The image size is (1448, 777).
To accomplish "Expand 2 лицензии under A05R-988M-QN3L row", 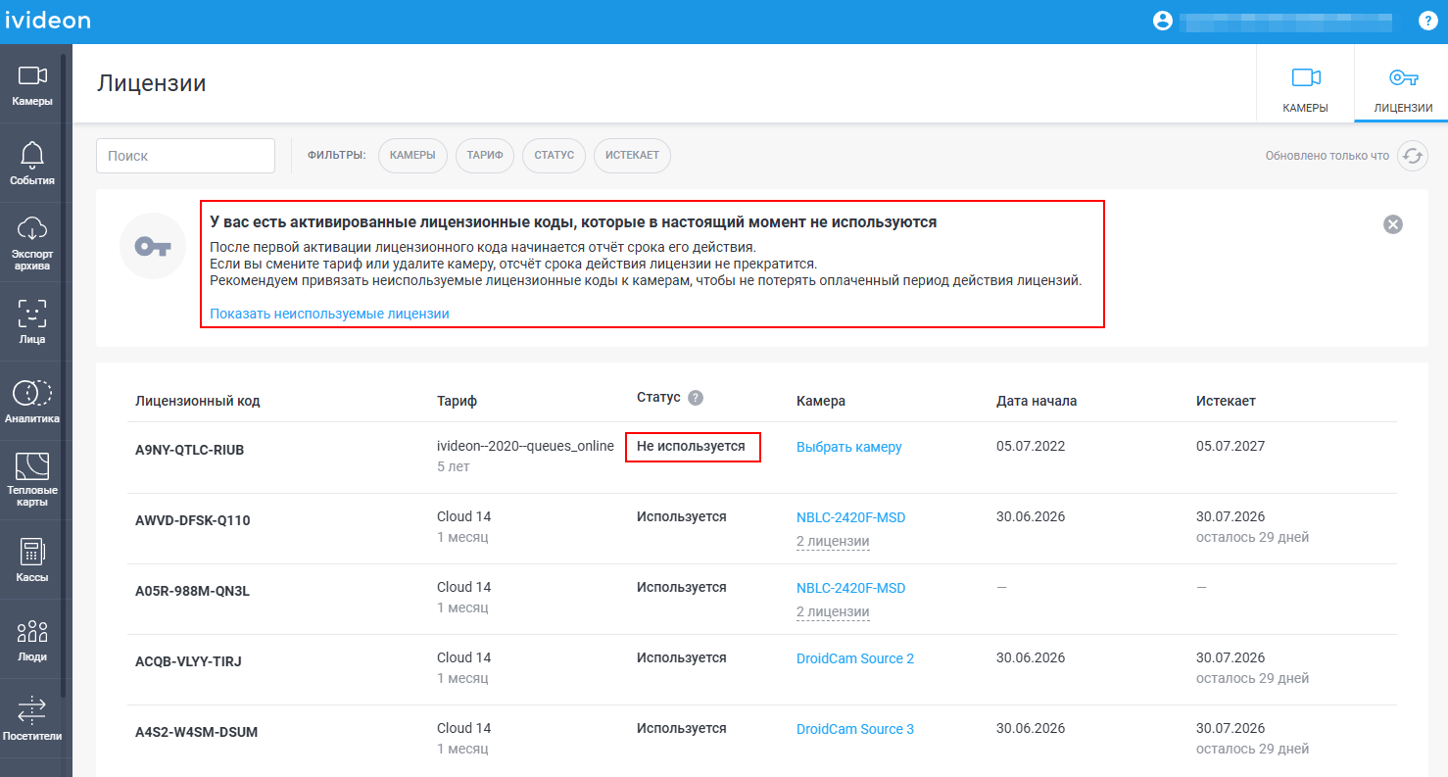I will tap(833, 612).
